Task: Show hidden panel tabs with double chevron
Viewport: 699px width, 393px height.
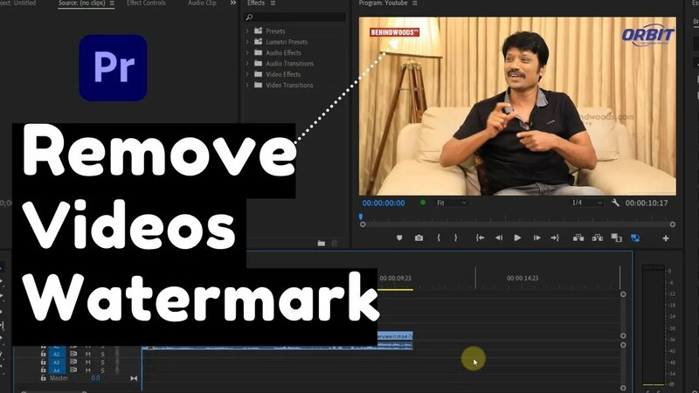Action: (x=233, y=3)
